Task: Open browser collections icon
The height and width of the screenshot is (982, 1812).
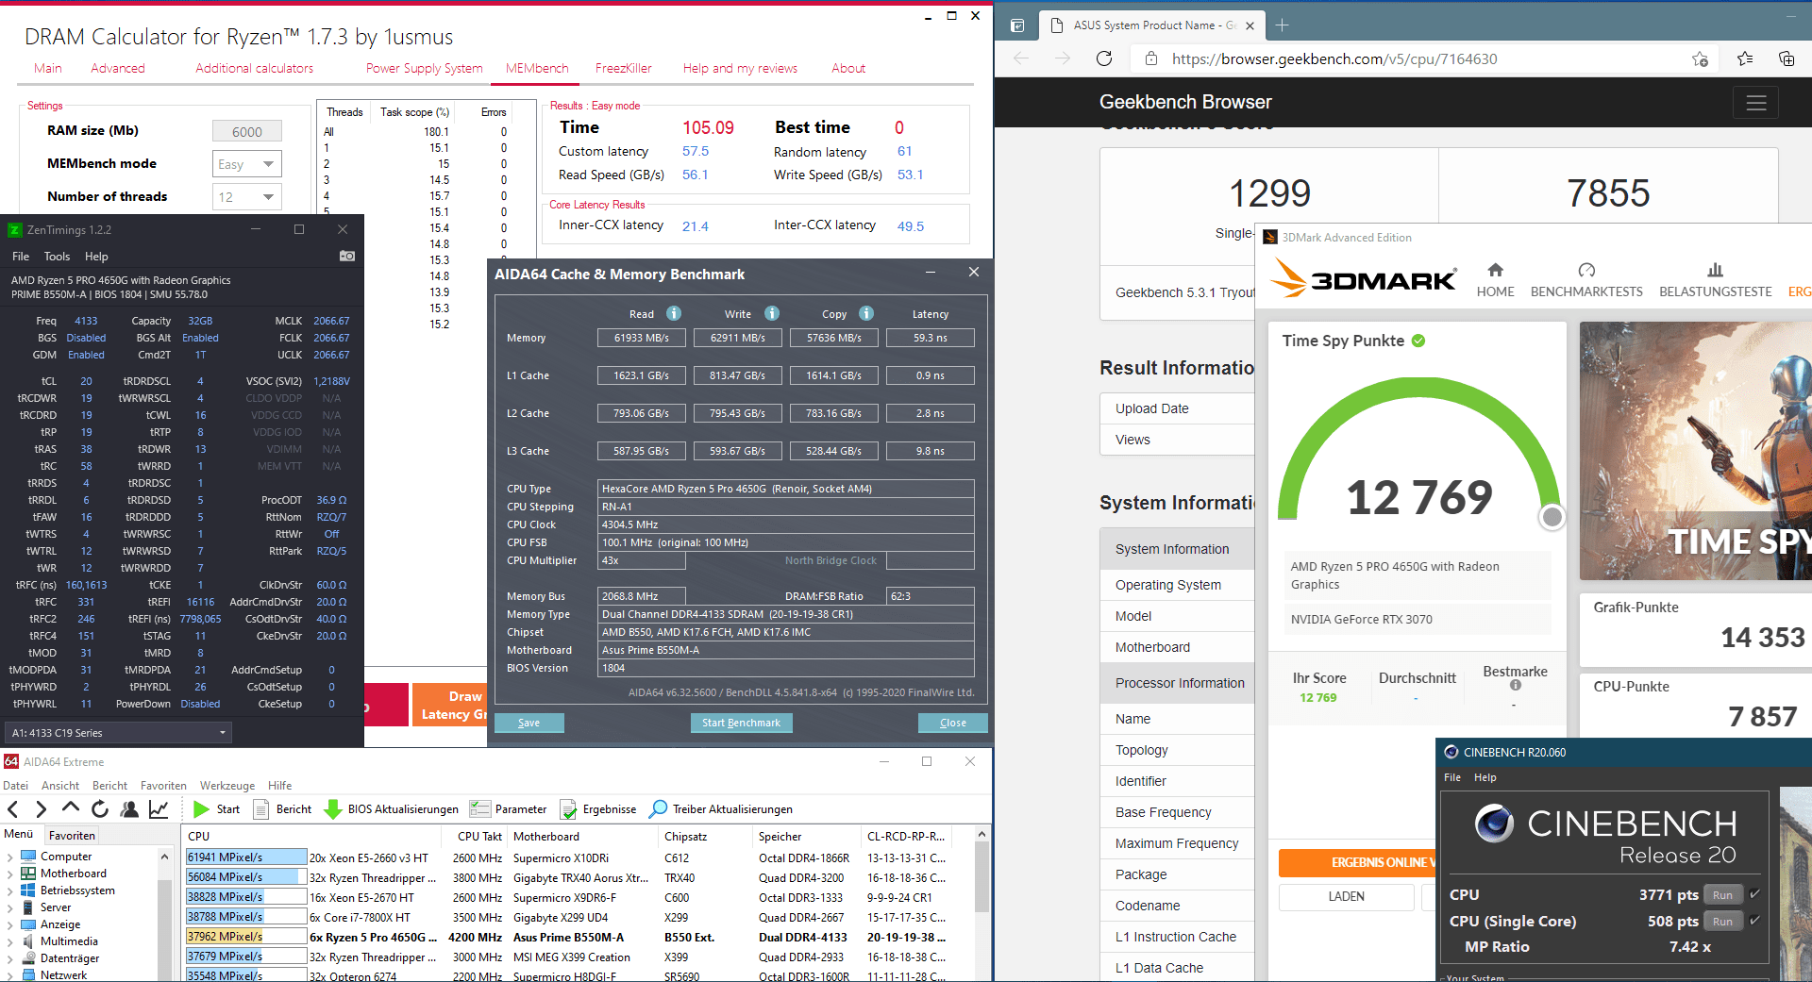Action: click(x=1787, y=58)
